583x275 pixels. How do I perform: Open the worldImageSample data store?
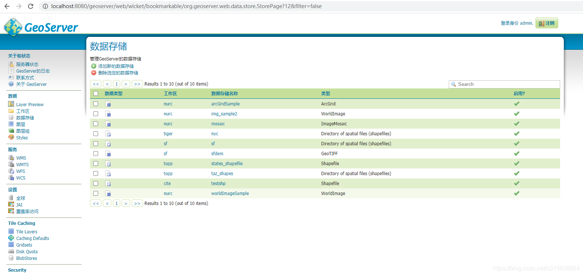click(x=230, y=194)
